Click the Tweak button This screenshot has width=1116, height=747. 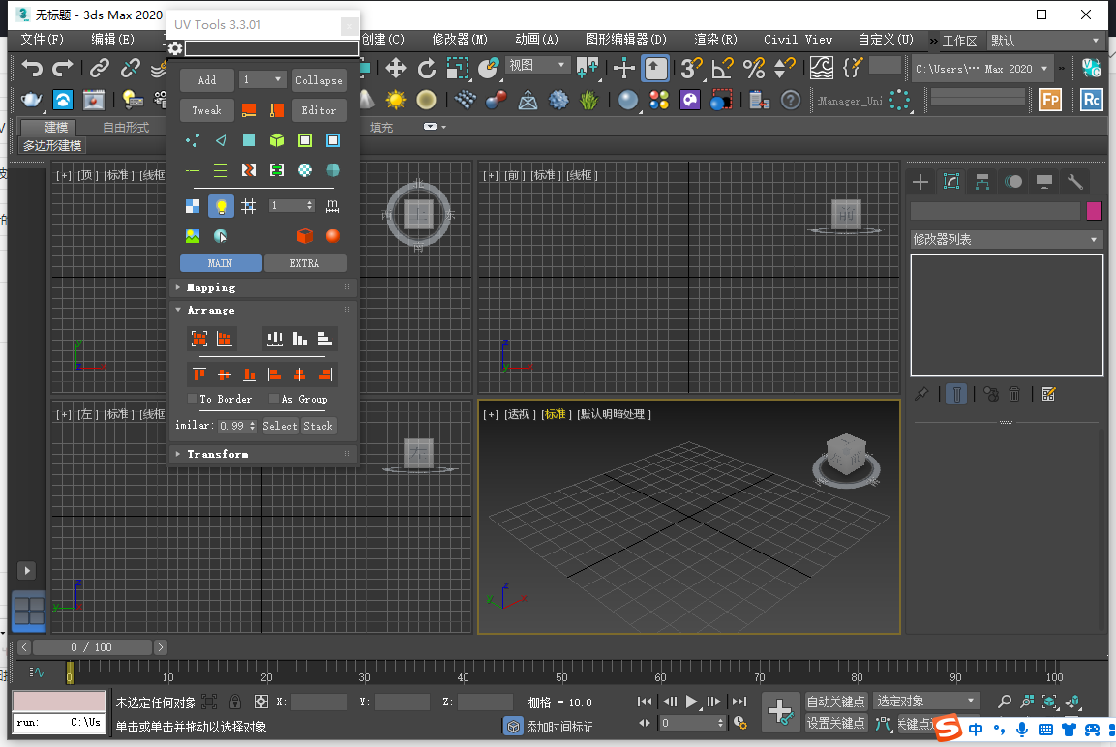[x=207, y=110]
